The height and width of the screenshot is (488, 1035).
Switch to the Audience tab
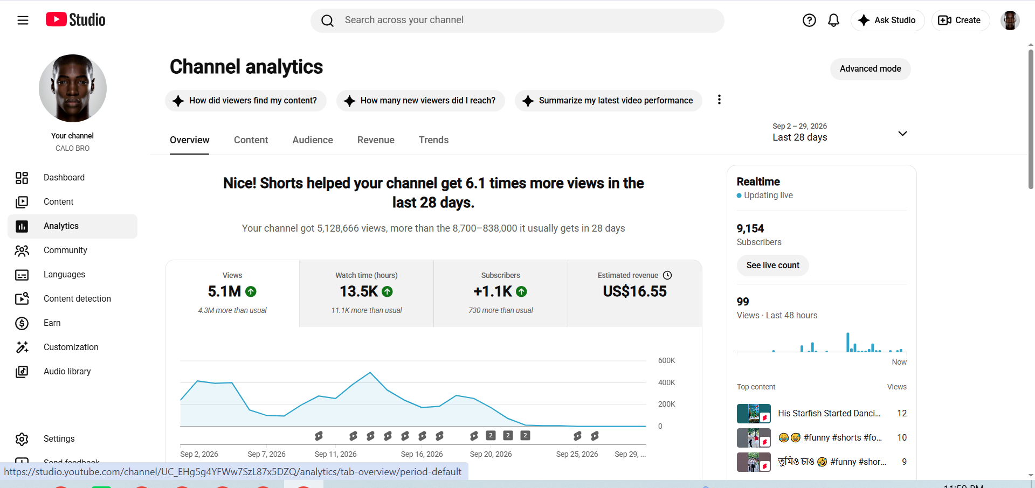pos(313,140)
